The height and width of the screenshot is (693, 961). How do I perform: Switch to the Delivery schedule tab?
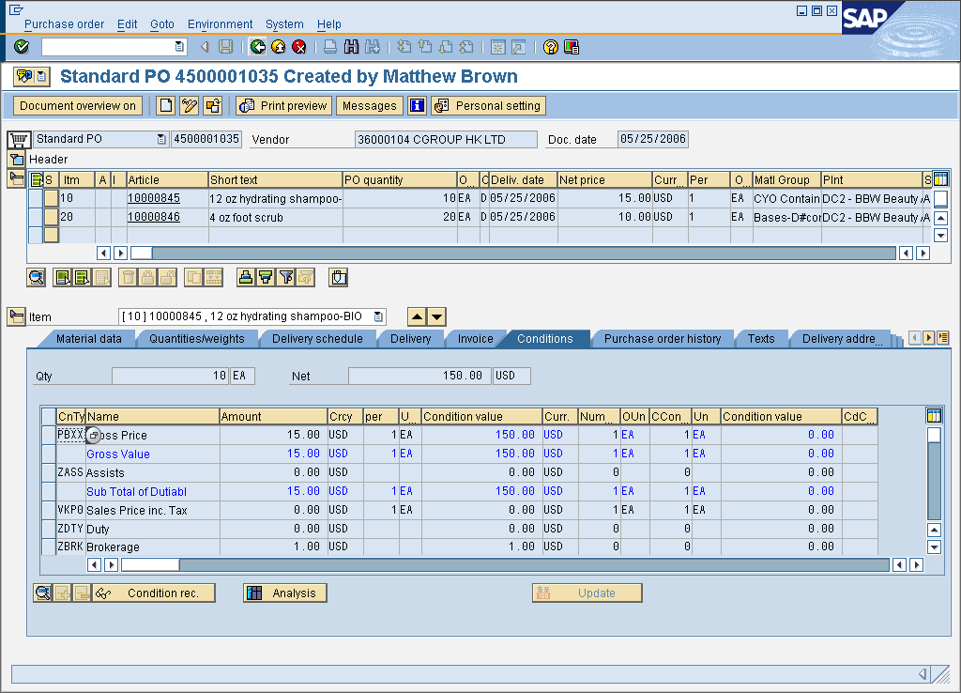317,339
